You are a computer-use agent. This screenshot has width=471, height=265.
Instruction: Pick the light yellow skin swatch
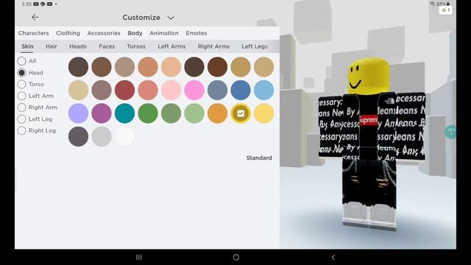[x=263, y=113]
